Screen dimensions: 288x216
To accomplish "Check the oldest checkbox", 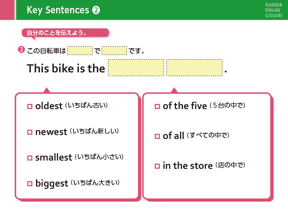I will [x=30, y=107].
